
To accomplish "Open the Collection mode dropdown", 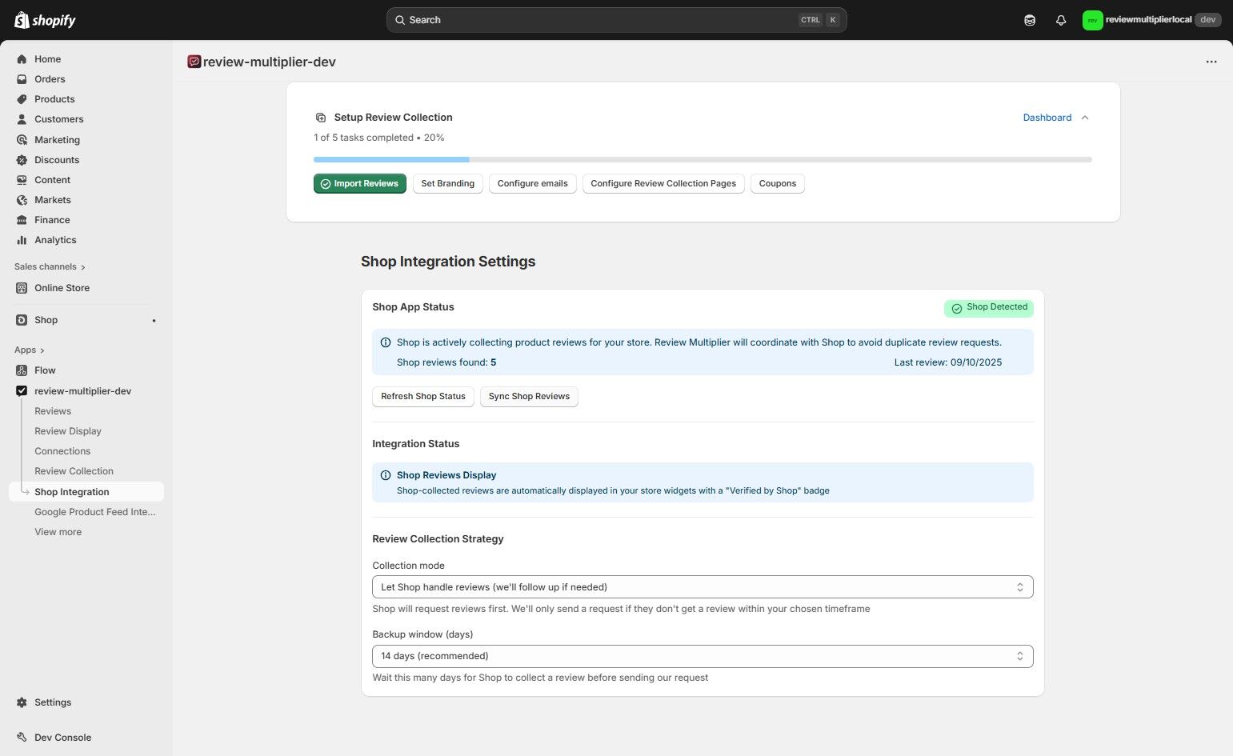I will coord(702,586).
